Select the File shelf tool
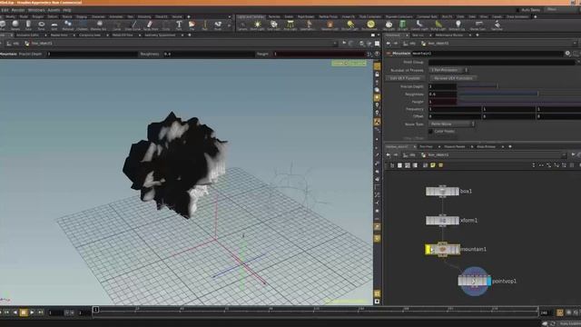This screenshot has height=327, width=581. pyautogui.click(x=192, y=25)
